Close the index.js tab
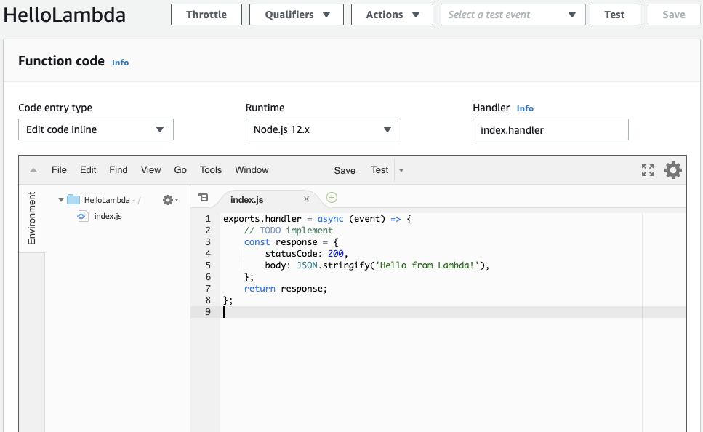Image resolution: width=703 pixels, height=432 pixels. pyautogui.click(x=306, y=199)
